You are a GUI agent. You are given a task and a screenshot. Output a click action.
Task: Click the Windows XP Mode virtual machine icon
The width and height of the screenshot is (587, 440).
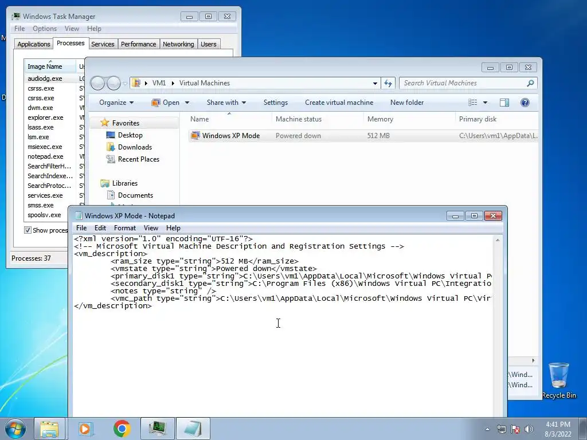click(x=195, y=135)
